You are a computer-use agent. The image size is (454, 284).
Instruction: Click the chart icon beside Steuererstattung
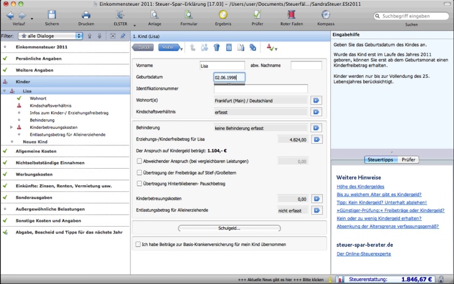(x=341, y=279)
